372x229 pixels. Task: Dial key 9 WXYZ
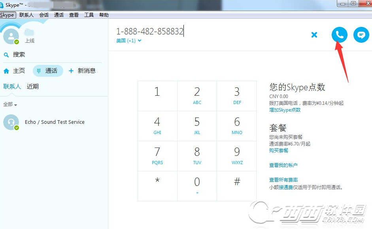(237, 156)
